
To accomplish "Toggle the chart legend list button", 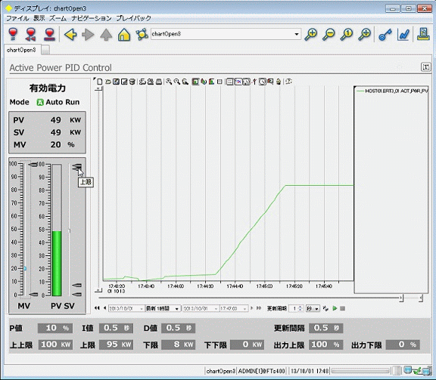I will coord(229,82).
